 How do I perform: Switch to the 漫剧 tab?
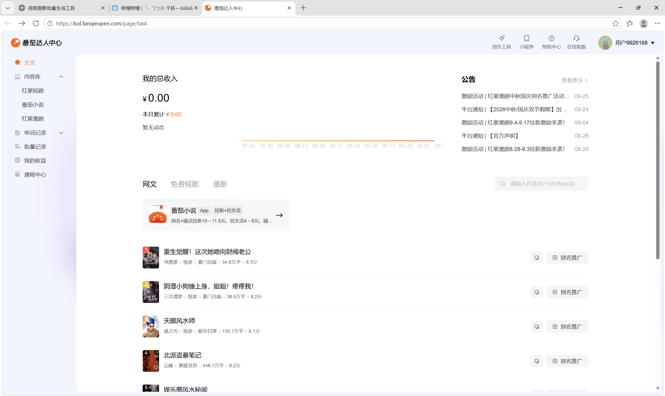pos(219,184)
